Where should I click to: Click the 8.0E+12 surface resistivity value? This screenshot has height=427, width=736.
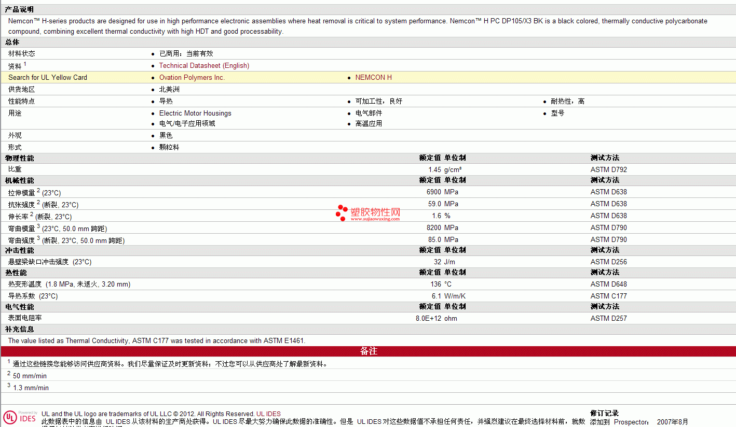[x=428, y=319]
